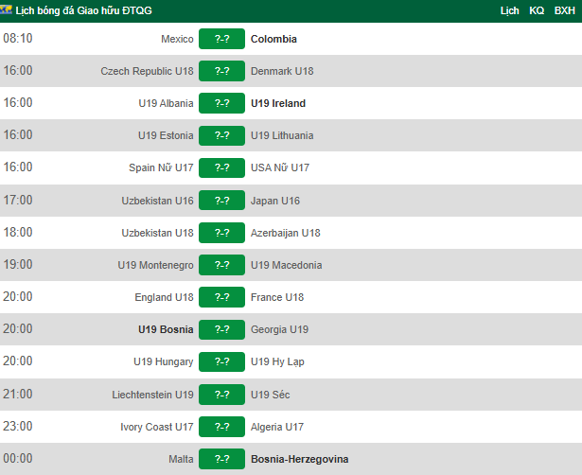Image resolution: width=582 pixels, height=475 pixels.
Task: Click the U19 Hungary vs Hy Lạp score
Action: [222, 361]
